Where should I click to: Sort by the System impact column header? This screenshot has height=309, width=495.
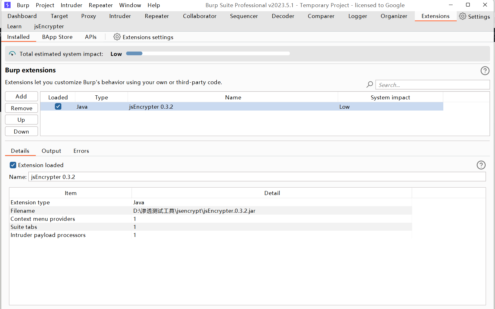pyautogui.click(x=390, y=98)
